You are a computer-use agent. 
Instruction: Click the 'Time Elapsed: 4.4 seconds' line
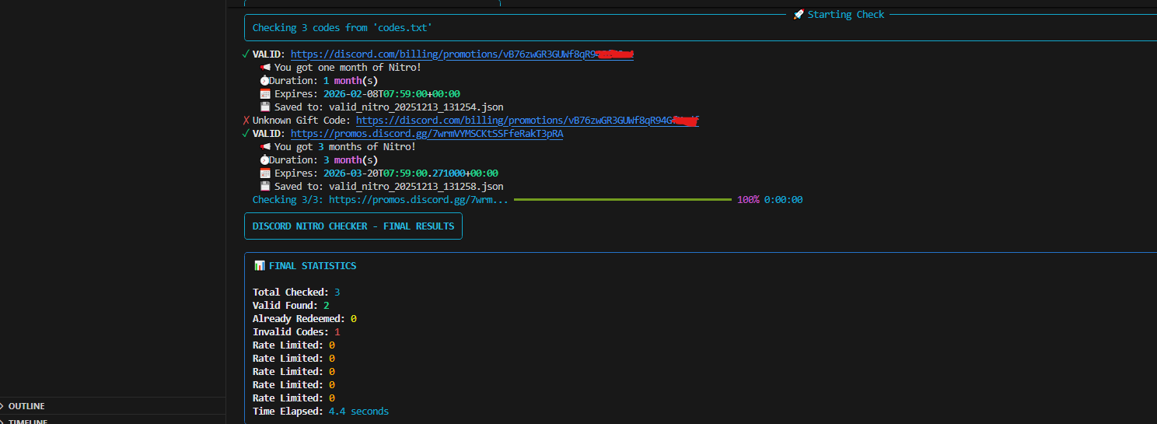[x=320, y=412]
